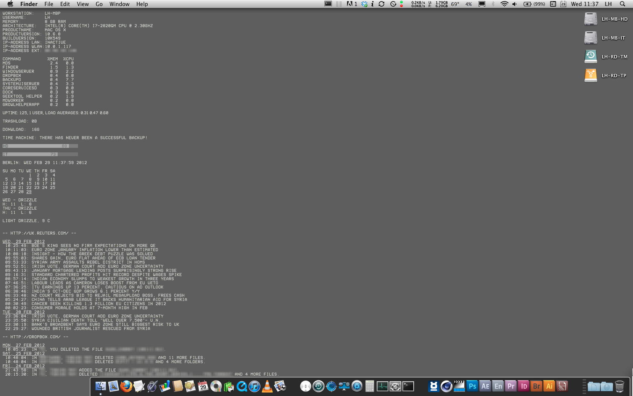
Task: Click the HD disk usage bar
Action: [40, 146]
